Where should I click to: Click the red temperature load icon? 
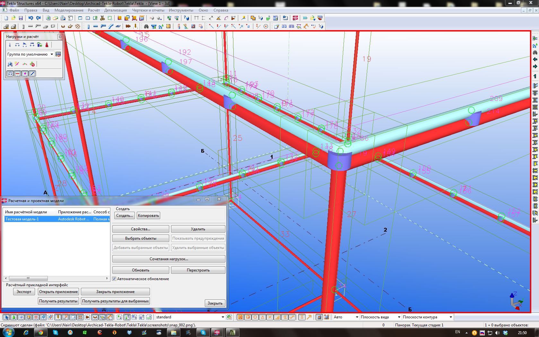point(47,45)
